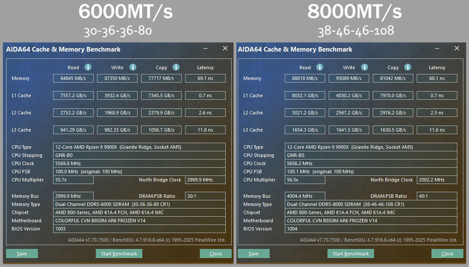469x267 pixels.
Task: Close the 8000MT/s window via title bar X
Action: tap(457, 48)
